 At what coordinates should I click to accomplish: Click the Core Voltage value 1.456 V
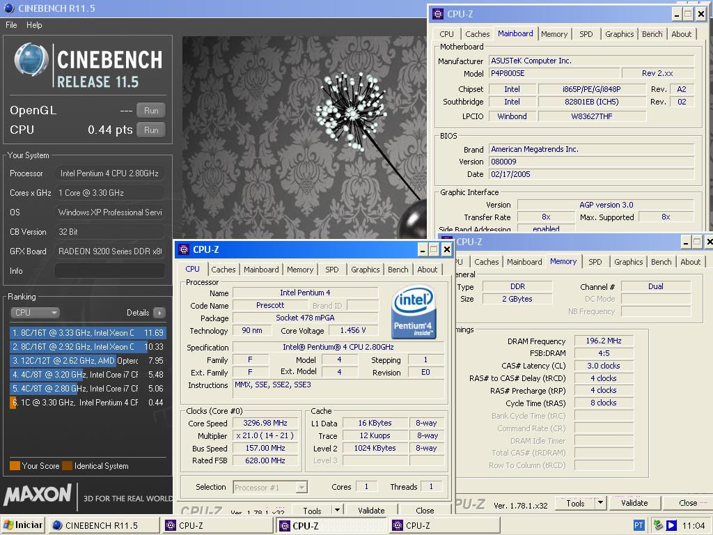[353, 330]
